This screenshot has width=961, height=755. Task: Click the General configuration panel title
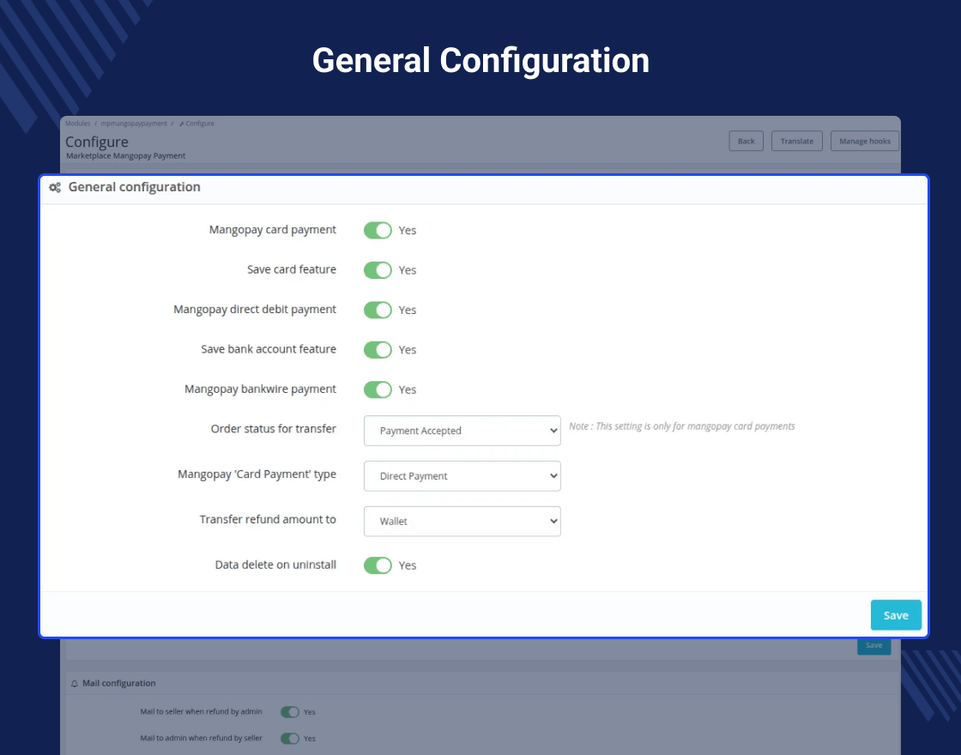coord(134,187)
